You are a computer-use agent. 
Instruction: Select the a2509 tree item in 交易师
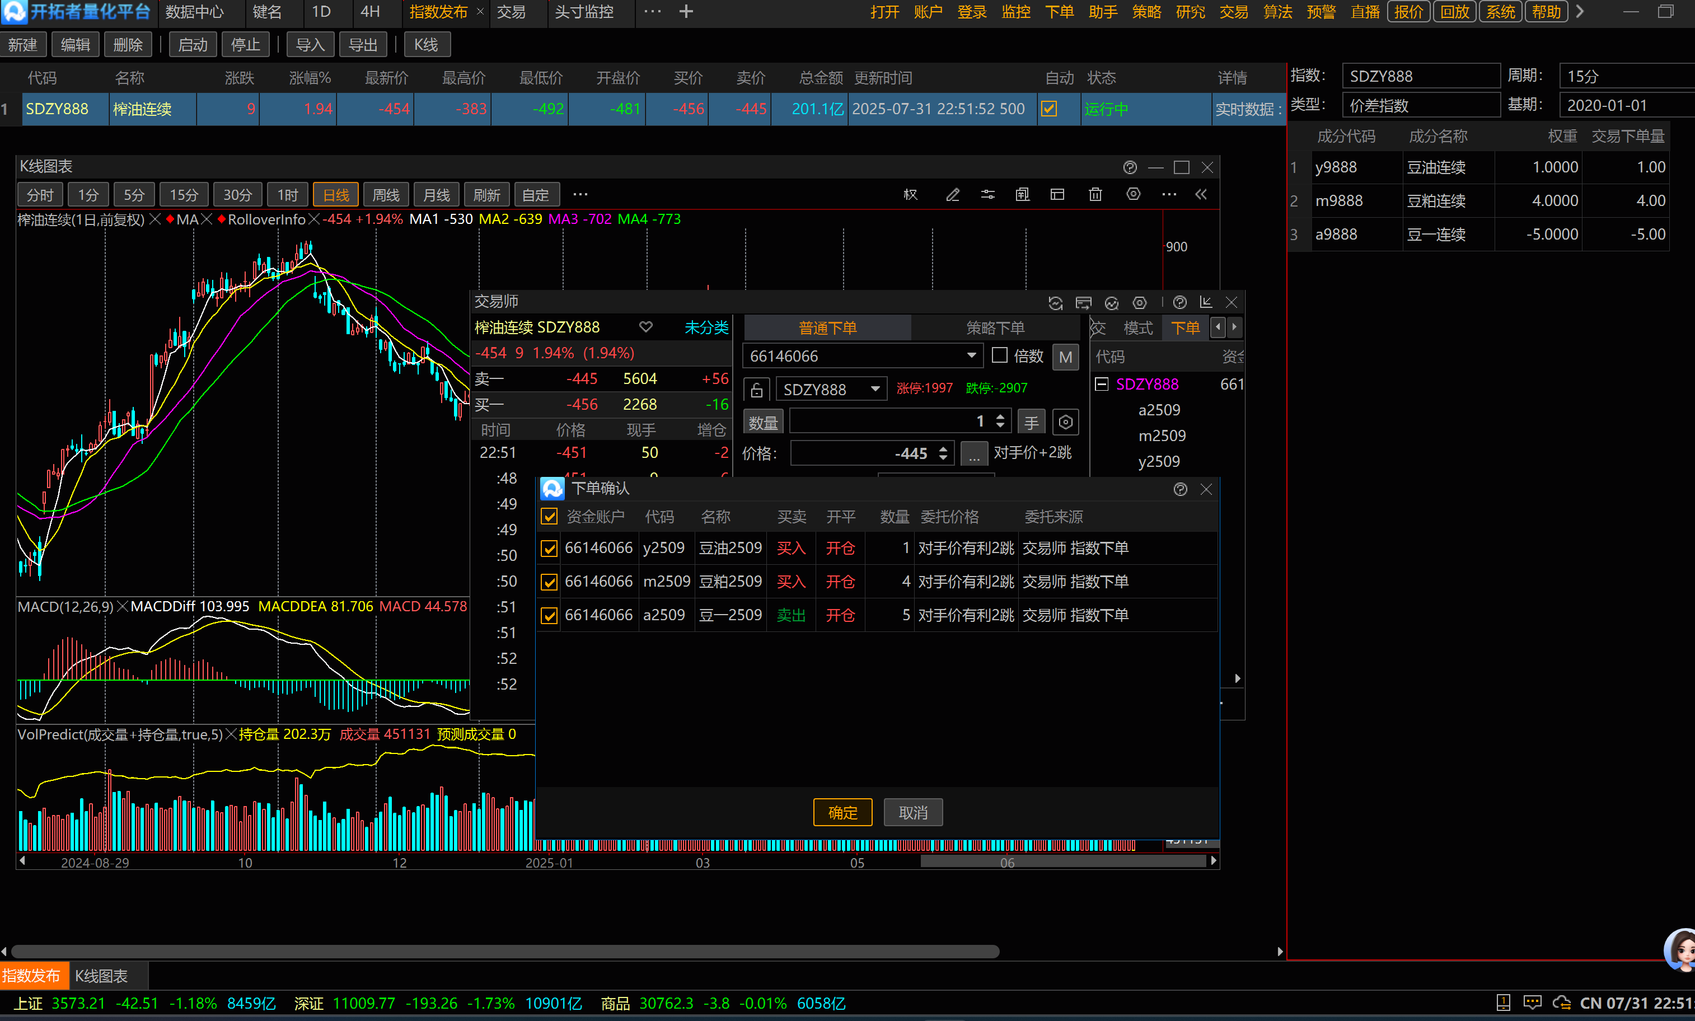[1159, 410]
